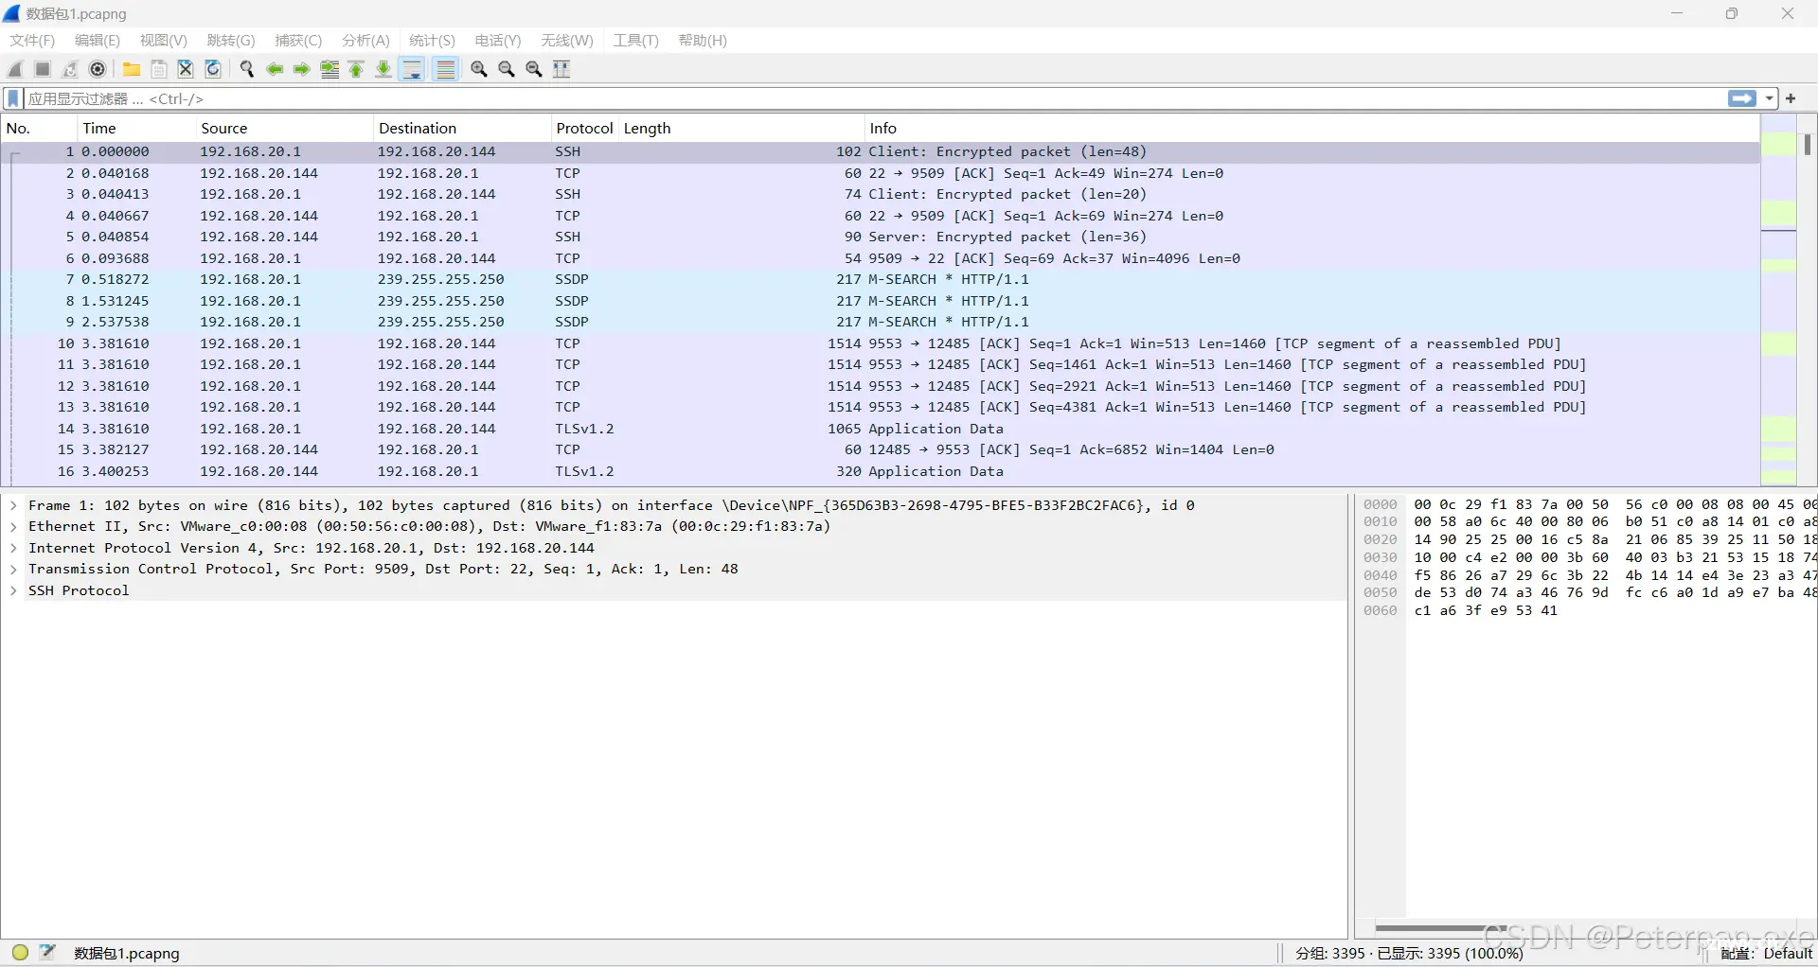Sort by the Length column header
Image resolution: width=1818 pixels, height=967 pixels.
point(741,129)
